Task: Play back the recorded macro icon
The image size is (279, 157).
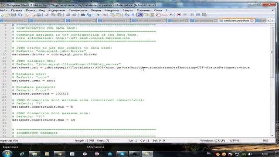Action: (x=192, y=15)
